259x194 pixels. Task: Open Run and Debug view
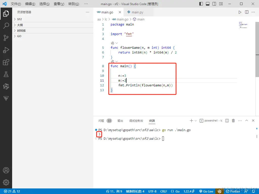point(6,50)
